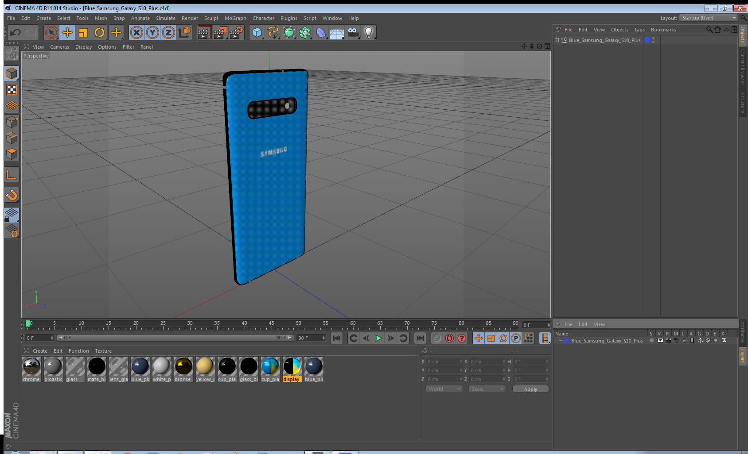Screen dimensions: 748x454
Task: Select the yellow material thumbnail
Action: pos(205,369)
